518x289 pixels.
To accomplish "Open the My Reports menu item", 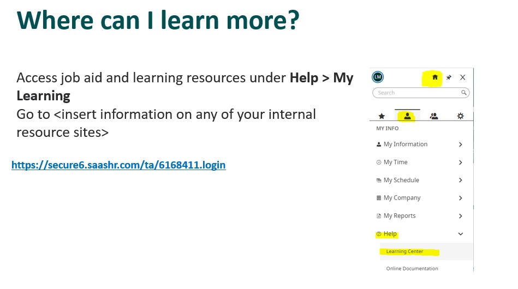I will [420, 216].
